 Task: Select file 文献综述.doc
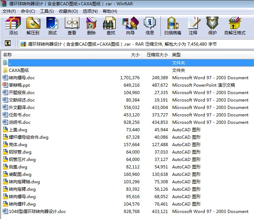click(22, 100)
